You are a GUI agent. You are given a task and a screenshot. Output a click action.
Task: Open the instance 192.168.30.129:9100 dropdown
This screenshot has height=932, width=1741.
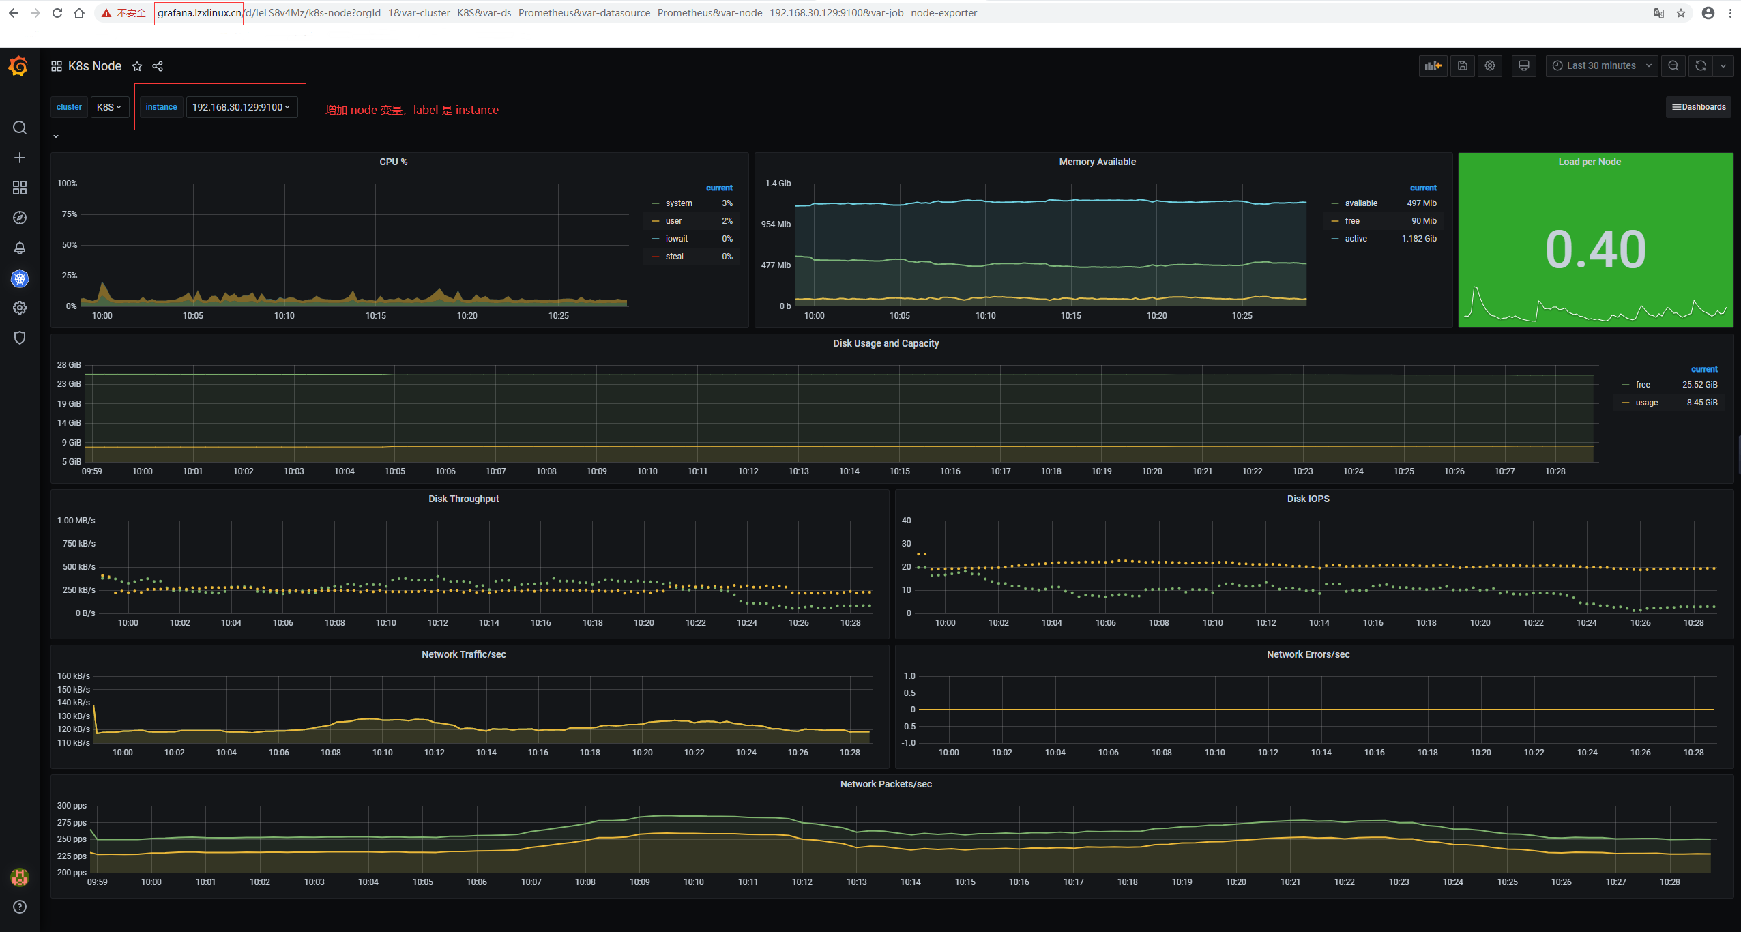[242, 107]
